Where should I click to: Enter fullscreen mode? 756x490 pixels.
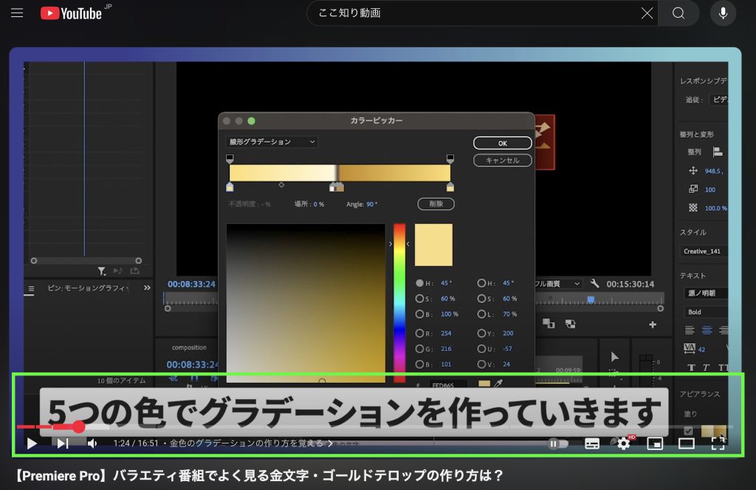tap(718, 443)
